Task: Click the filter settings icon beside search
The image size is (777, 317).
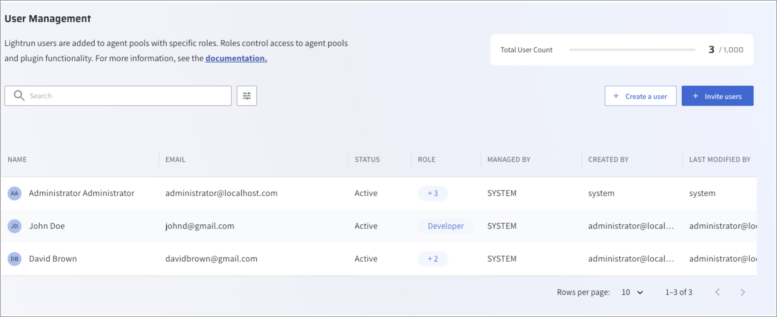Action: pyautogui.click(x=246, y=96)
